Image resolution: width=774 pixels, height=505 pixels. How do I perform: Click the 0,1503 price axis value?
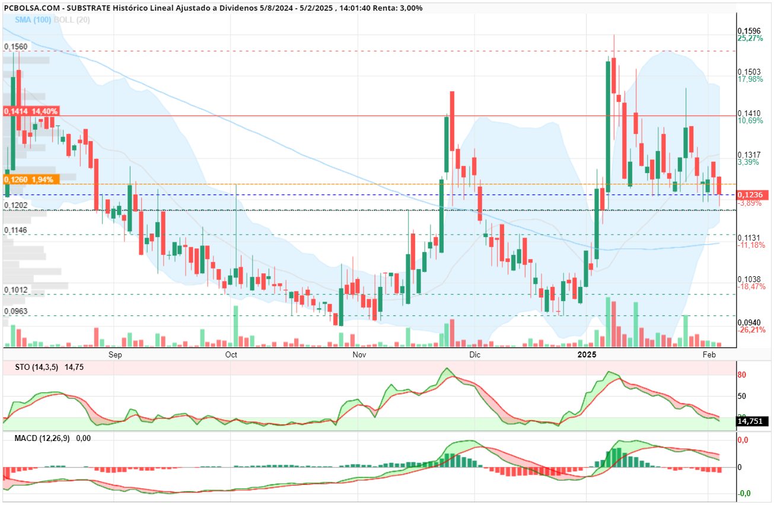748,72
